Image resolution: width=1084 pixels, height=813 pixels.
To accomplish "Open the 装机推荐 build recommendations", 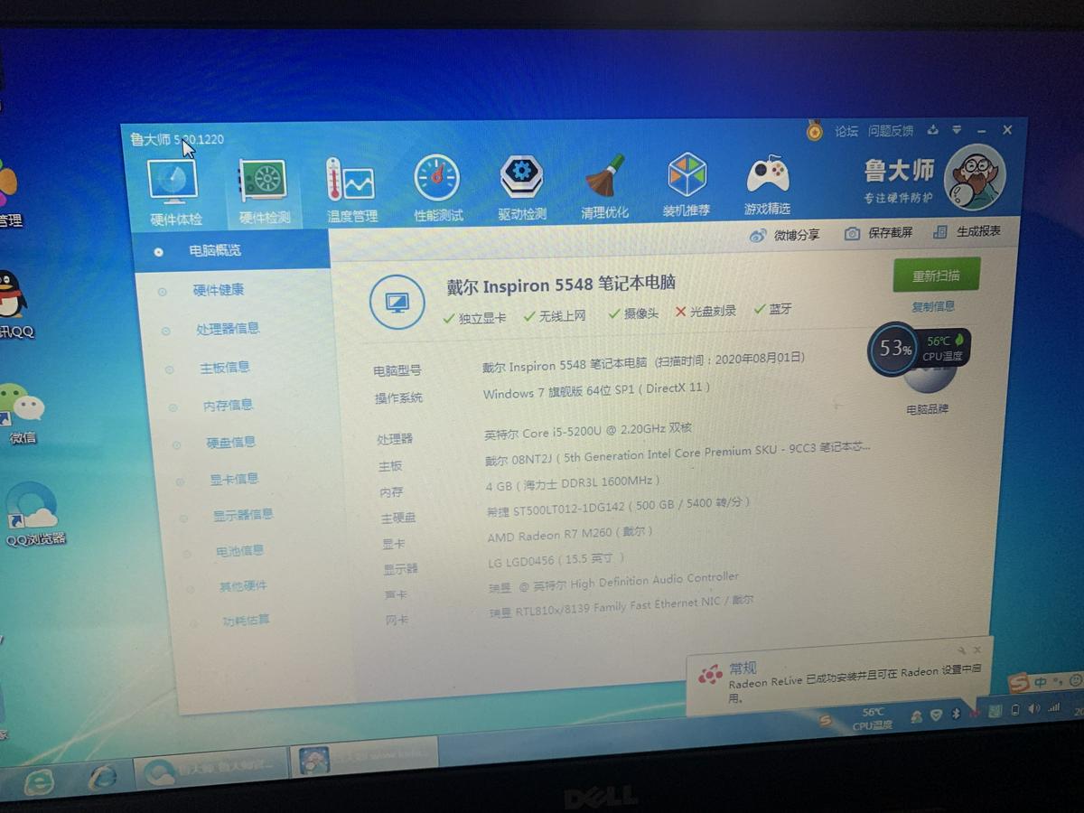I will coord(687,185).
